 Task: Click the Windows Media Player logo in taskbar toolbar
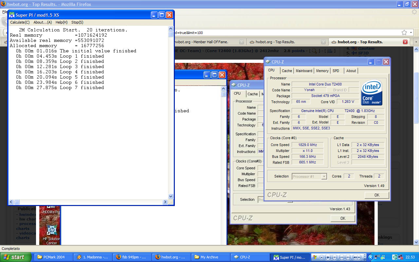314,257
